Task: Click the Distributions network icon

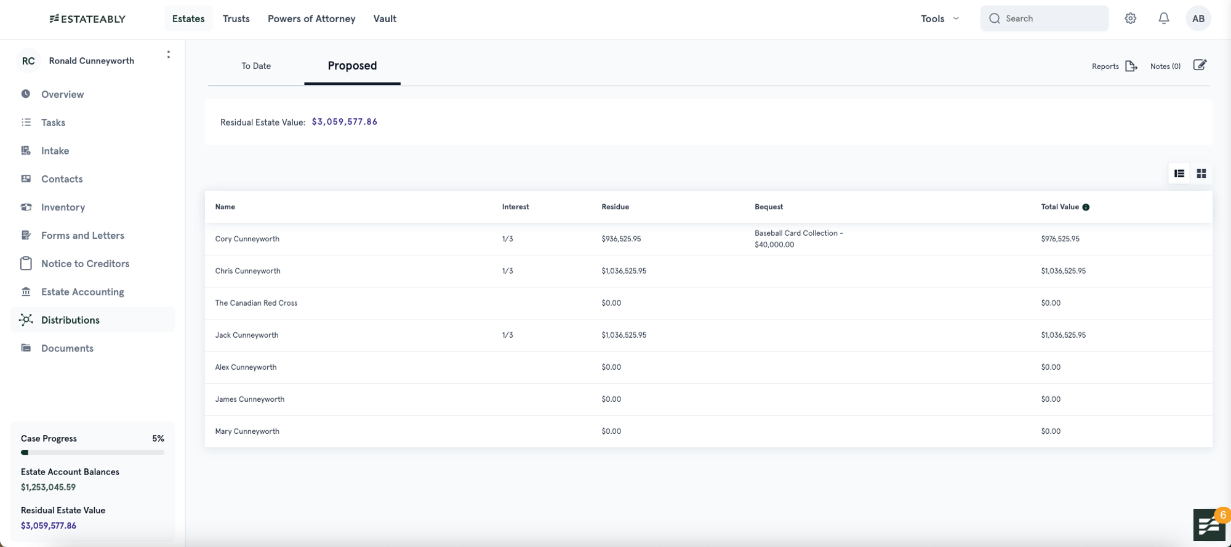Action: tap(26, 320)
